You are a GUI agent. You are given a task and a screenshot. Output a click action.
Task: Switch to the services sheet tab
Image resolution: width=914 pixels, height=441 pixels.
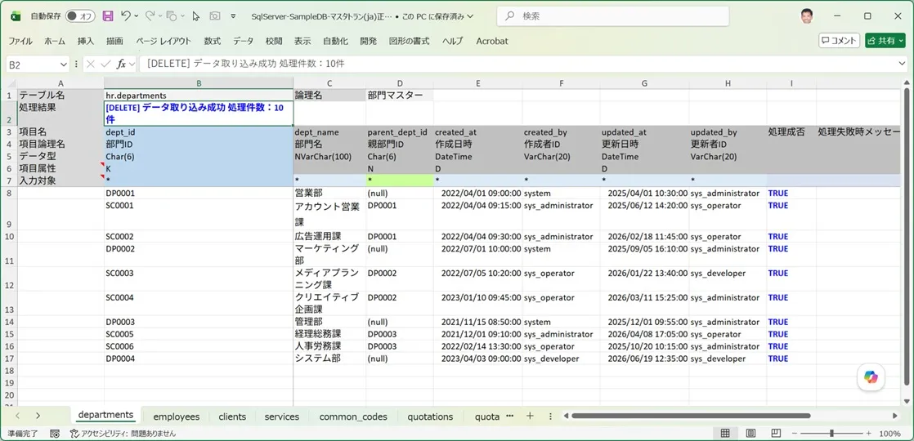point(282,416)
